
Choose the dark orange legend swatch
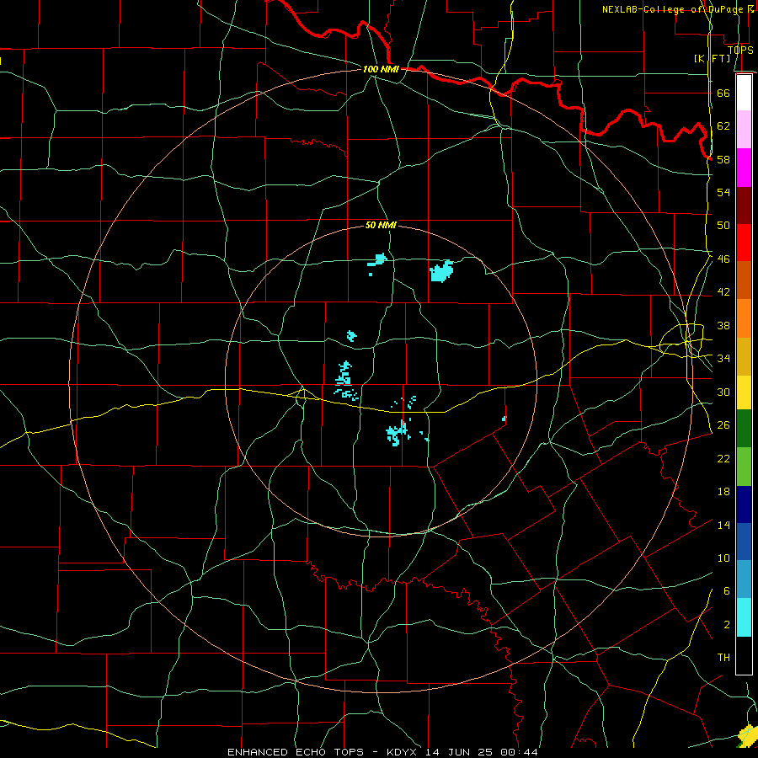coord(744,280)
